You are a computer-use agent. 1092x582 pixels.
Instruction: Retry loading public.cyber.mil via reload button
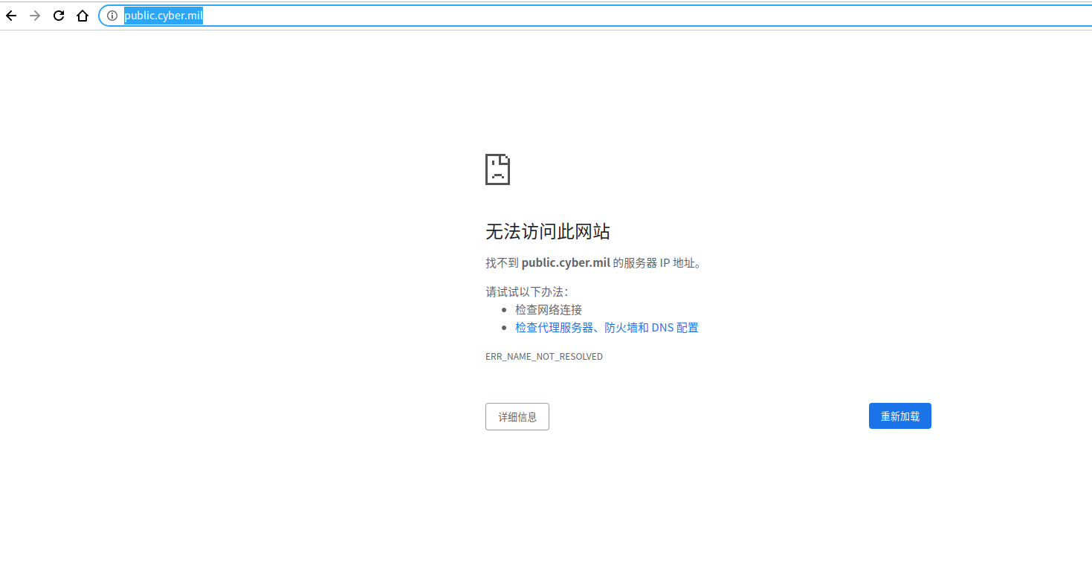(x=899, y=416)
